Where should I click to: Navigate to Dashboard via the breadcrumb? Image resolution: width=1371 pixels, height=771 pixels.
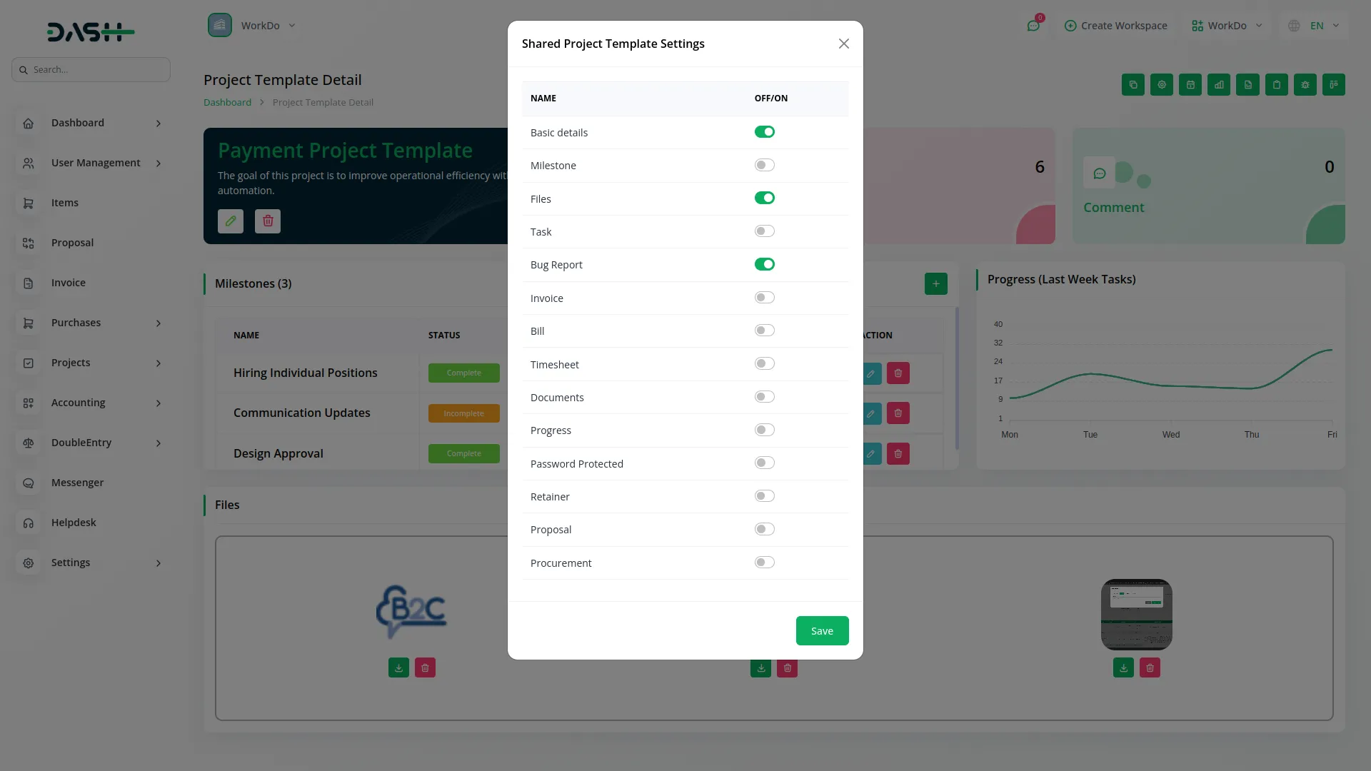(226, 102)
